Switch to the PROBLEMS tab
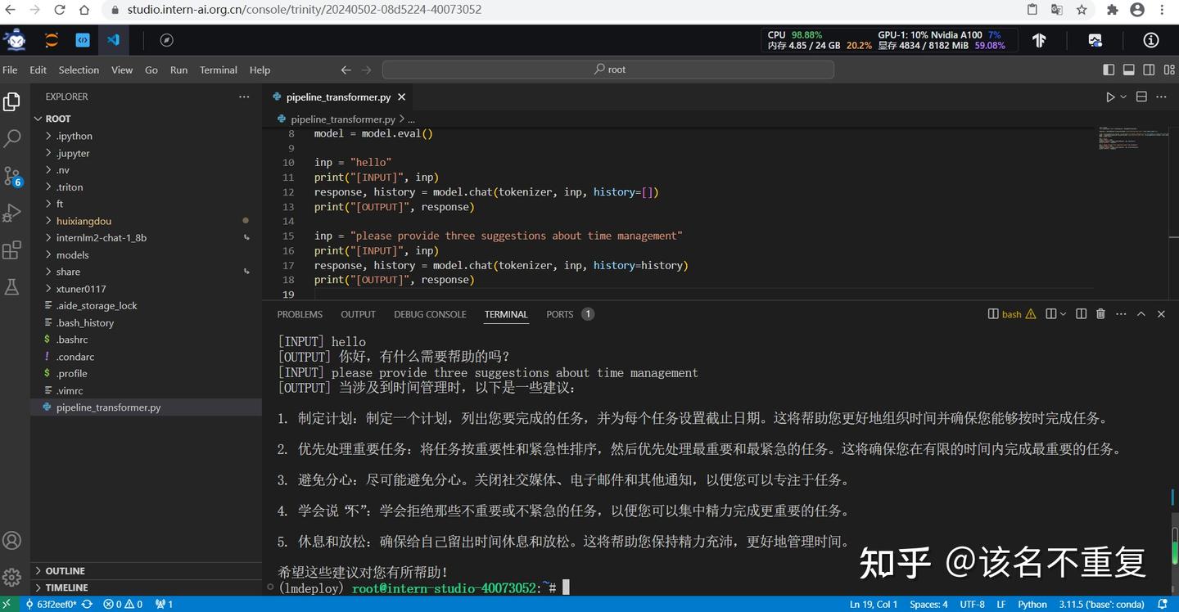1179x612 pixels. (x=300, y=314)
